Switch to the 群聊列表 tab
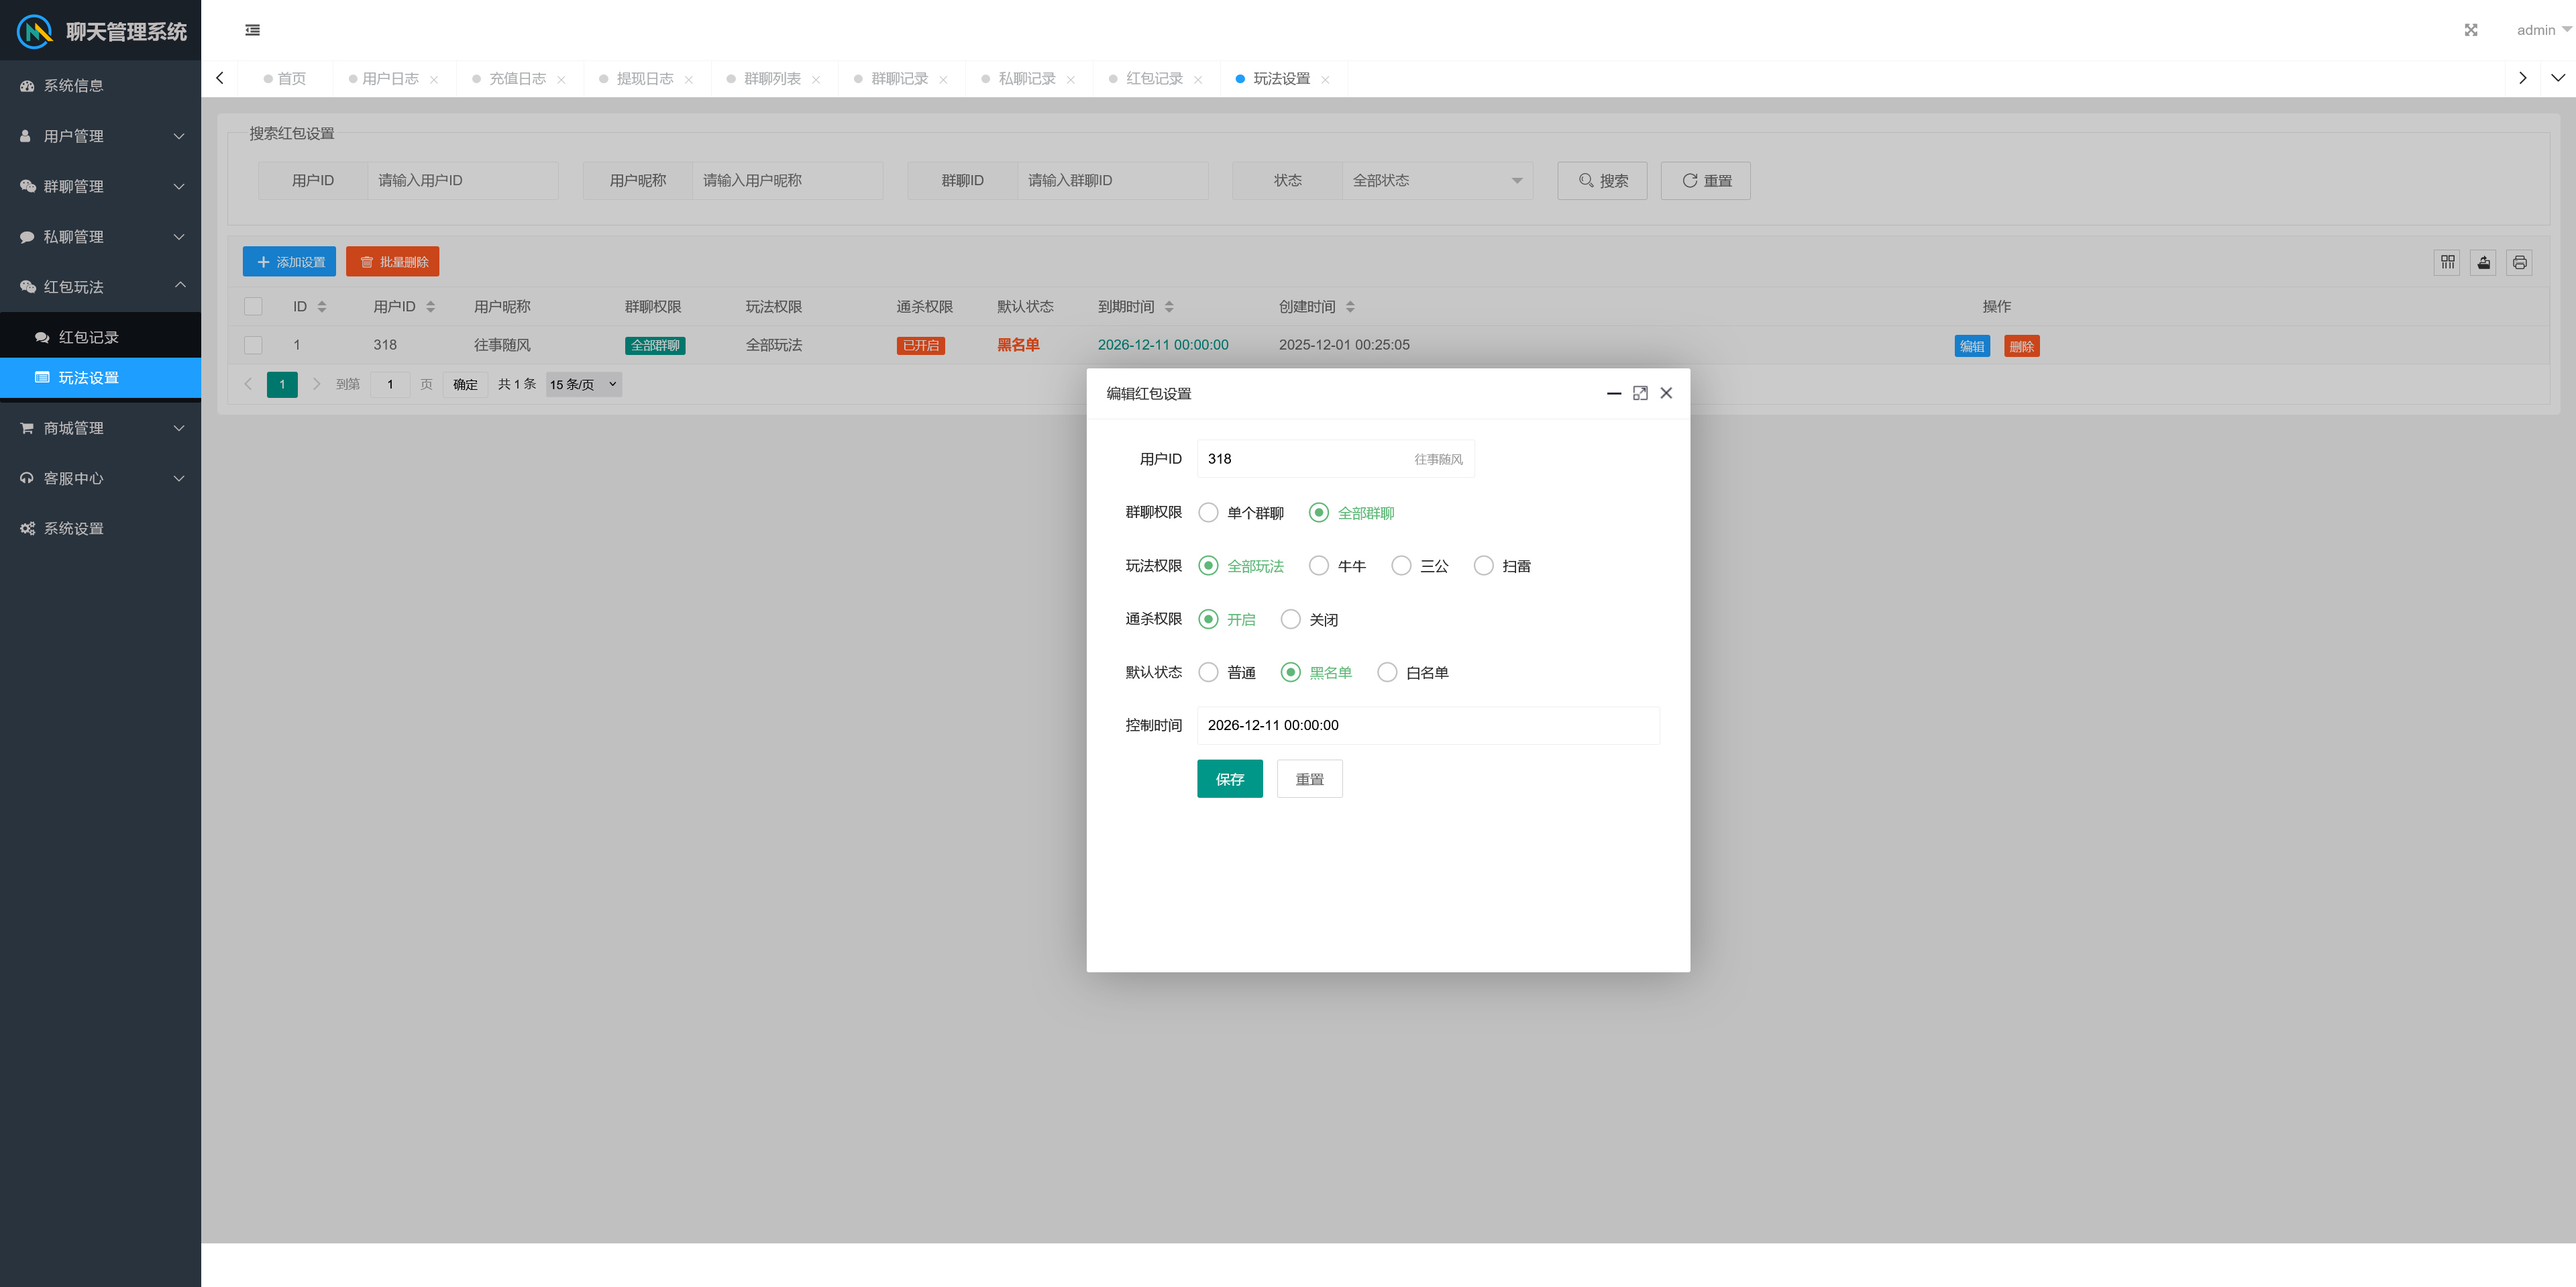Viewport: 2576px width, 1287px height. click(771, 79)
